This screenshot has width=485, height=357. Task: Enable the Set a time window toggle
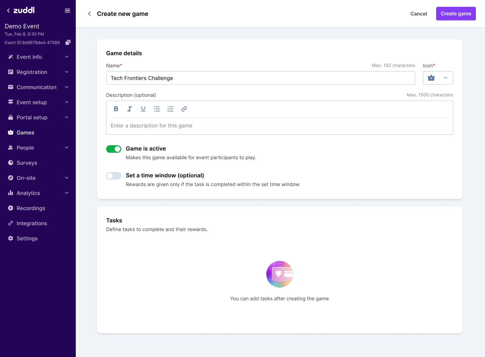[114, 176]
